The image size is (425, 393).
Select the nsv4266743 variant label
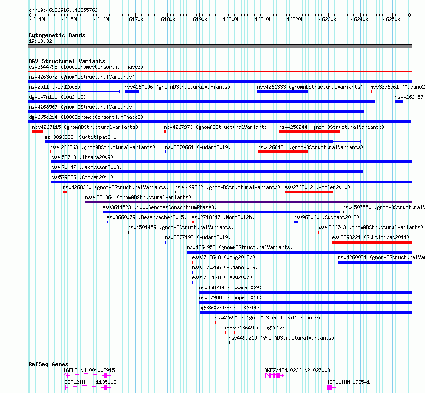(x=370, y=227)
